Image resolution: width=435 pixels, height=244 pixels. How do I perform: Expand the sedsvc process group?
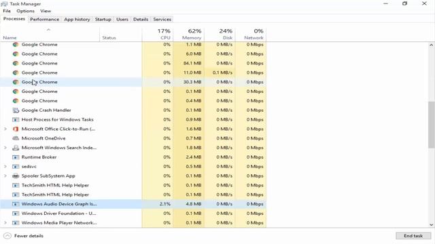[5, 167]
